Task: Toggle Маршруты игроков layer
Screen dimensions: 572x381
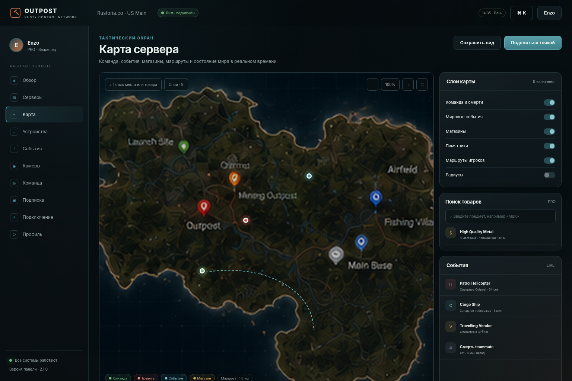Action: (549, 160)
